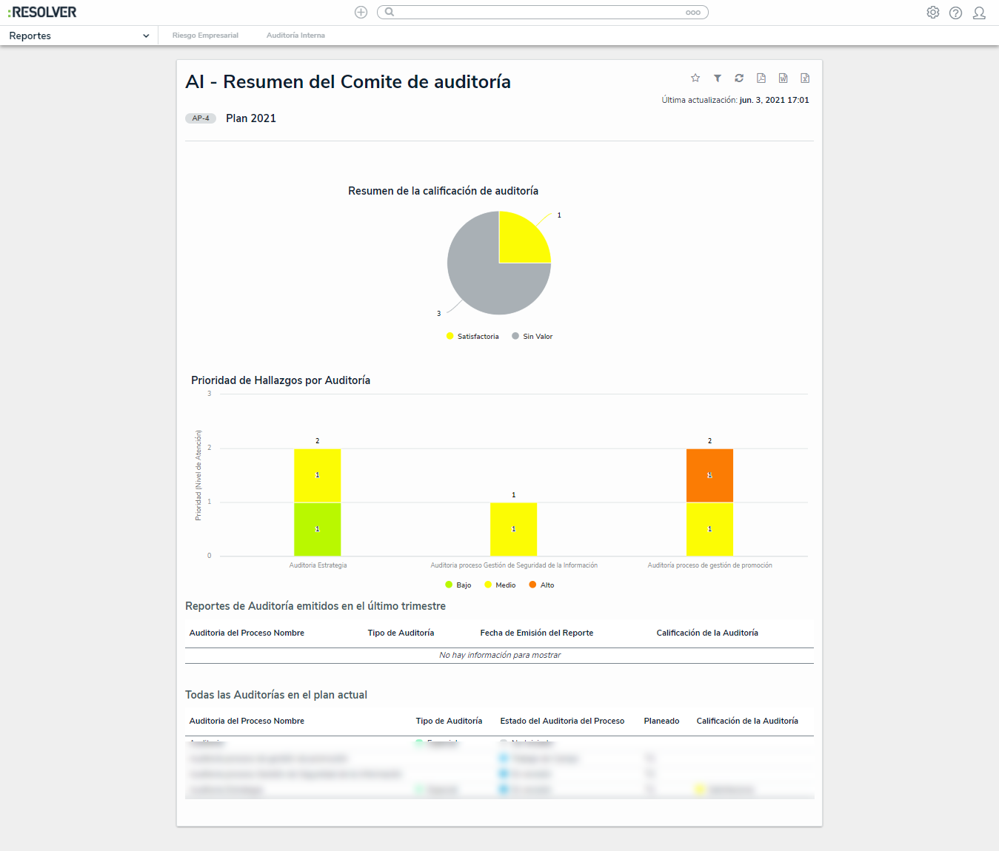The image size is (999, 851).
Task: Click the orange Alto segment of gestión de promoción
Action: coord(709,475)
